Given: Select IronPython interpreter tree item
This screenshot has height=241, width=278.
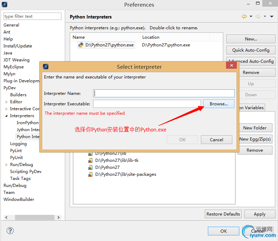Looking at the screenshot, I should pos(28,123).
